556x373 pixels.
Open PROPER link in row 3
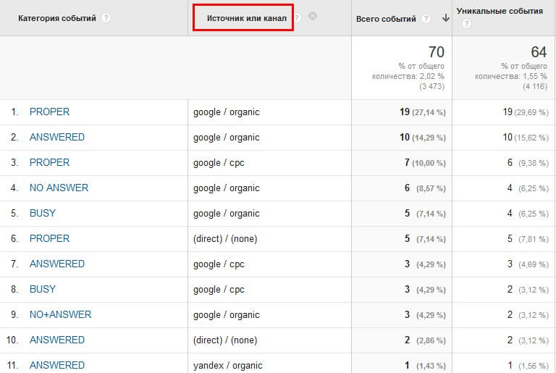pyautogui.click(x=49, y=162)
